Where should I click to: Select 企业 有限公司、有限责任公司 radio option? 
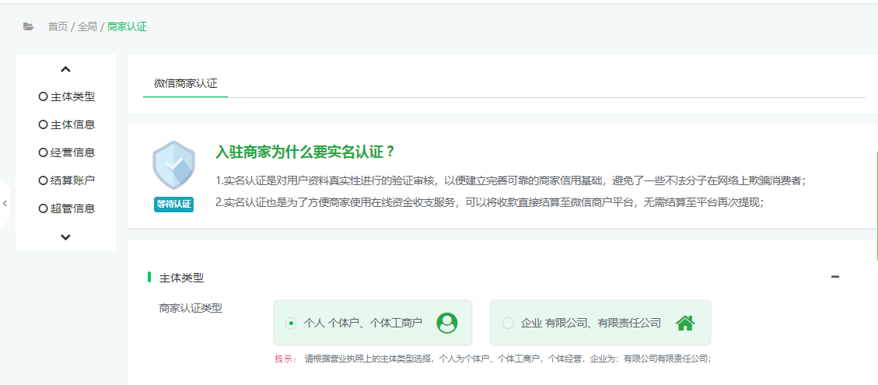coord(508,323)
